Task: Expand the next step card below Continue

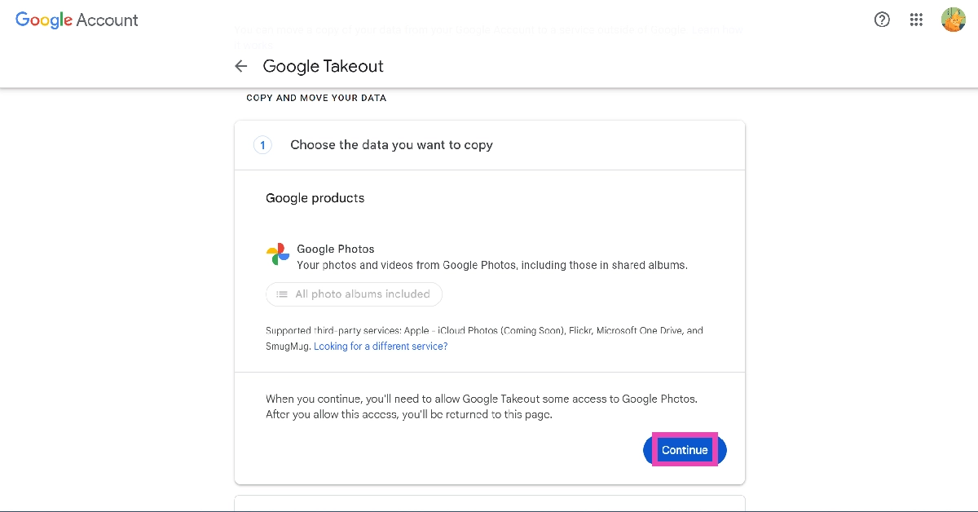Action: tap(490, 503)
